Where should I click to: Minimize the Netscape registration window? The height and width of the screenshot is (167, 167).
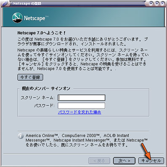point(151,3)
